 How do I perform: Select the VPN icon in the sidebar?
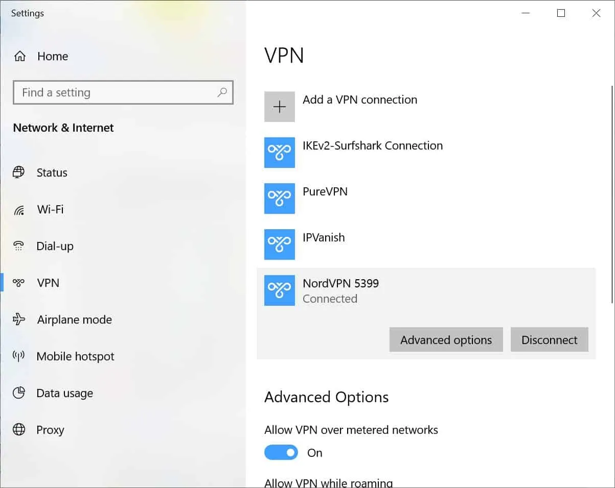pos(18,283)
